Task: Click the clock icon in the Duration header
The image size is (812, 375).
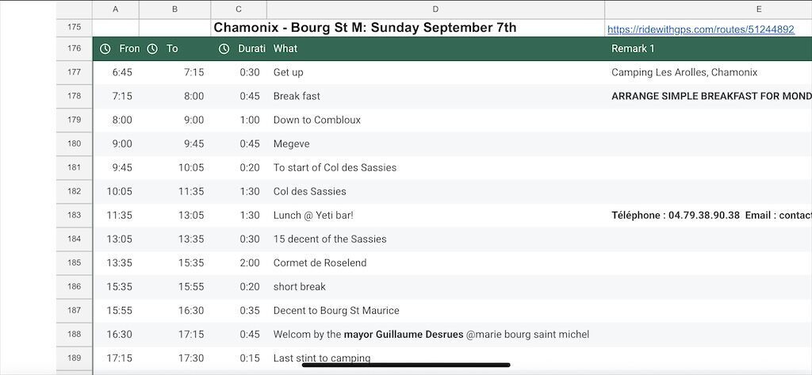Action: tap(224, 49)
